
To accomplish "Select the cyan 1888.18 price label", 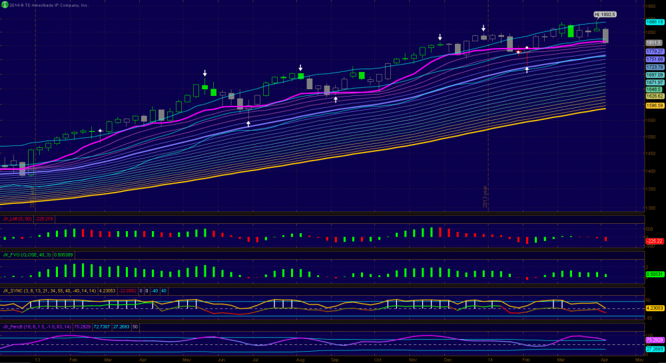I will click(x=655, y=22).
